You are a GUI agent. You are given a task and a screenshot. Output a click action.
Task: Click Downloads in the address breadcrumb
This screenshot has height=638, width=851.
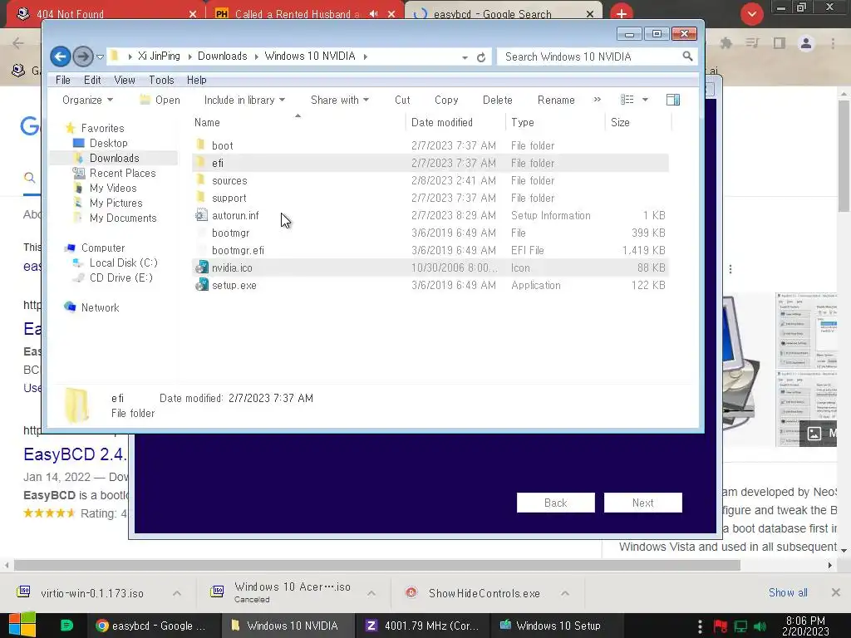(x=222, y=56)
